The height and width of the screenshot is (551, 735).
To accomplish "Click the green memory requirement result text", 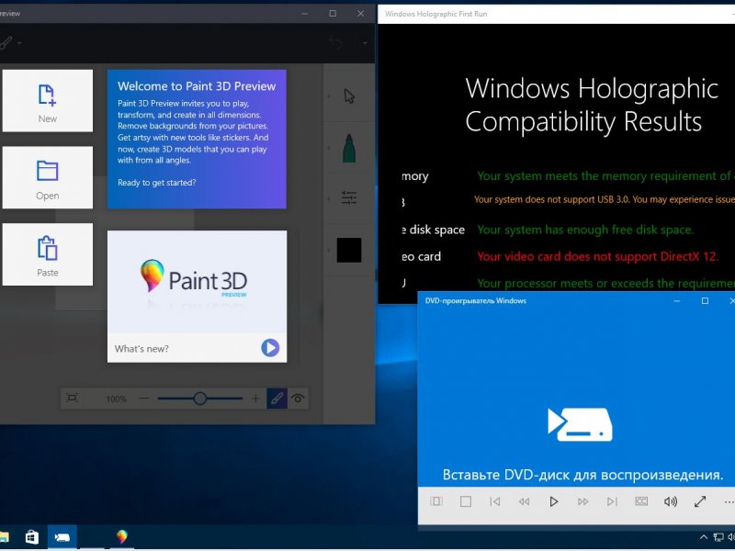I will coord(606,176).
